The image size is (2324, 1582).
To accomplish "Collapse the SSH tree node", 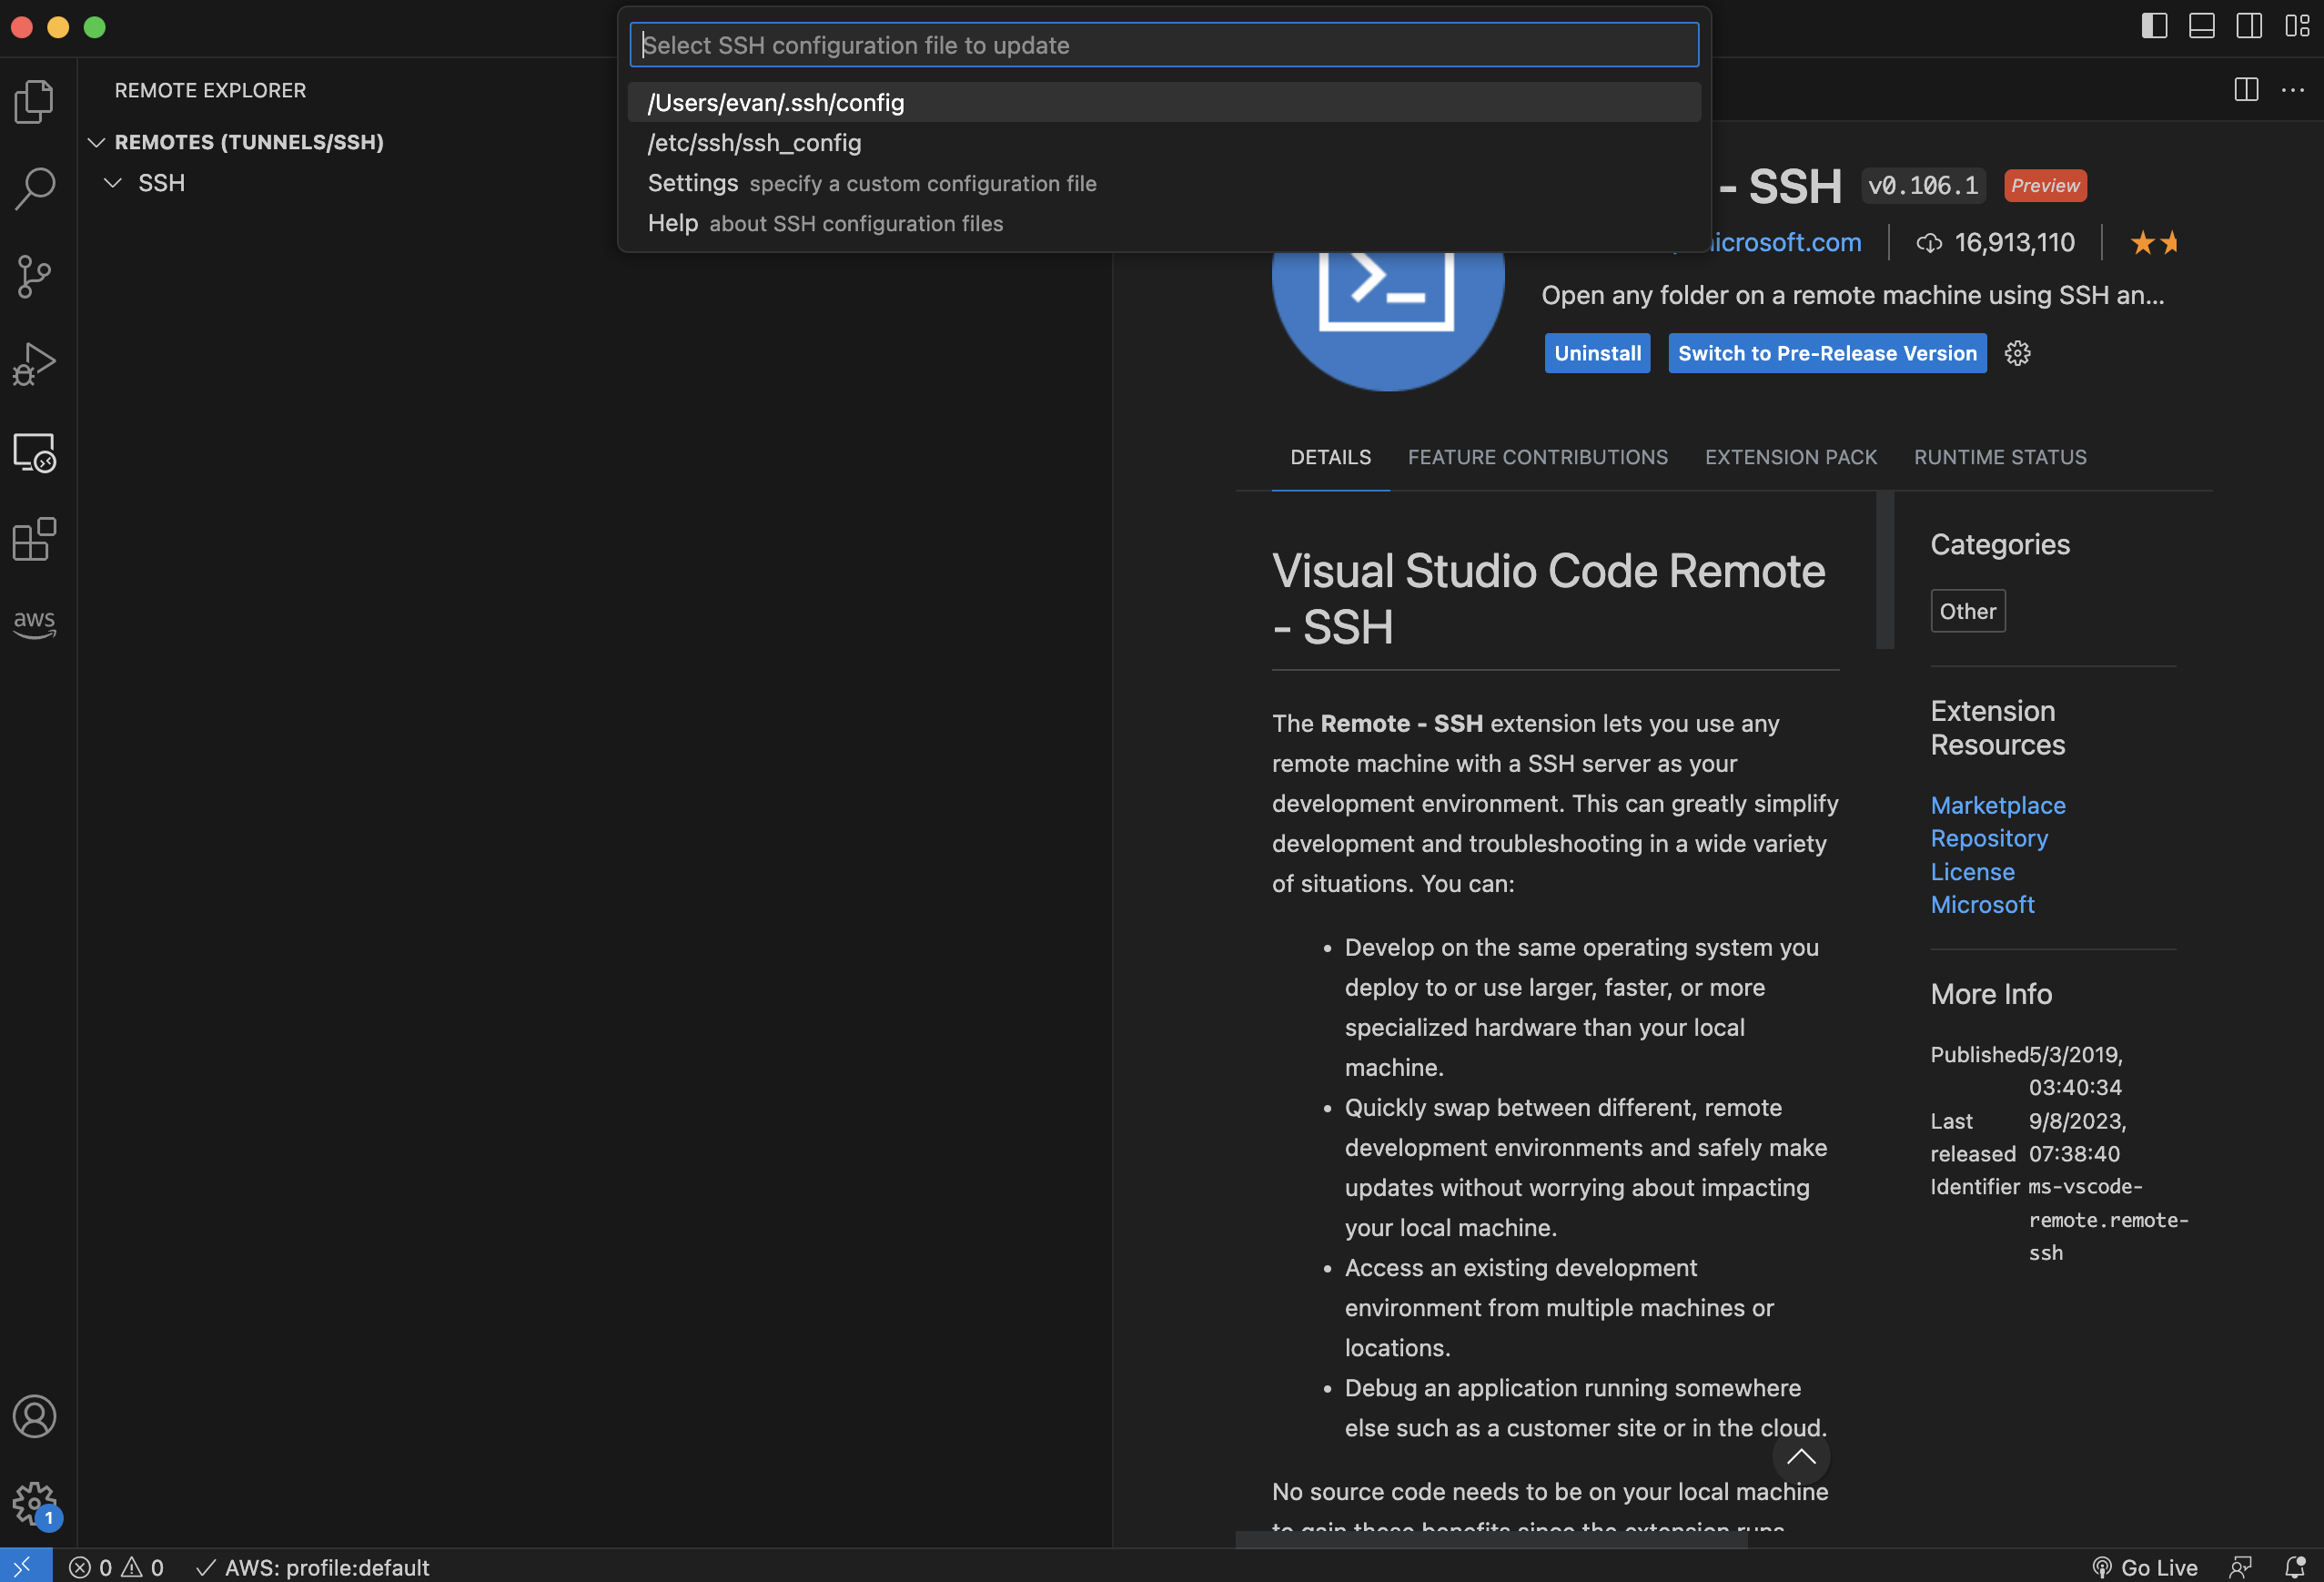I will [x=113, y=183].
